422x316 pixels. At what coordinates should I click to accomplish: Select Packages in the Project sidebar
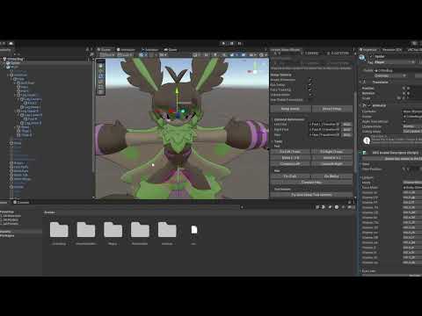point(7,235)
